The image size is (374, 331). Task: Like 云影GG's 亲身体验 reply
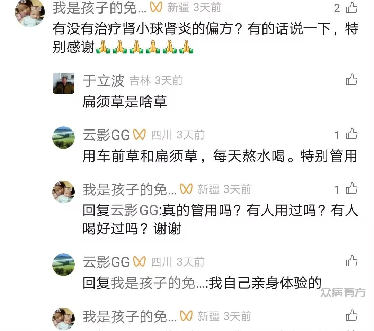coord(351,261)
